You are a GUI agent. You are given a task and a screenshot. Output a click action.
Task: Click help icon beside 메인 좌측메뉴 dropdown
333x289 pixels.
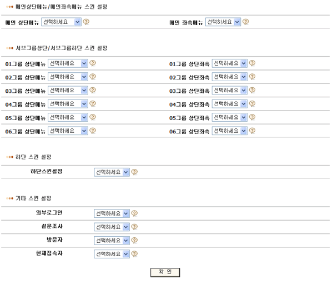tap(245, 22)
